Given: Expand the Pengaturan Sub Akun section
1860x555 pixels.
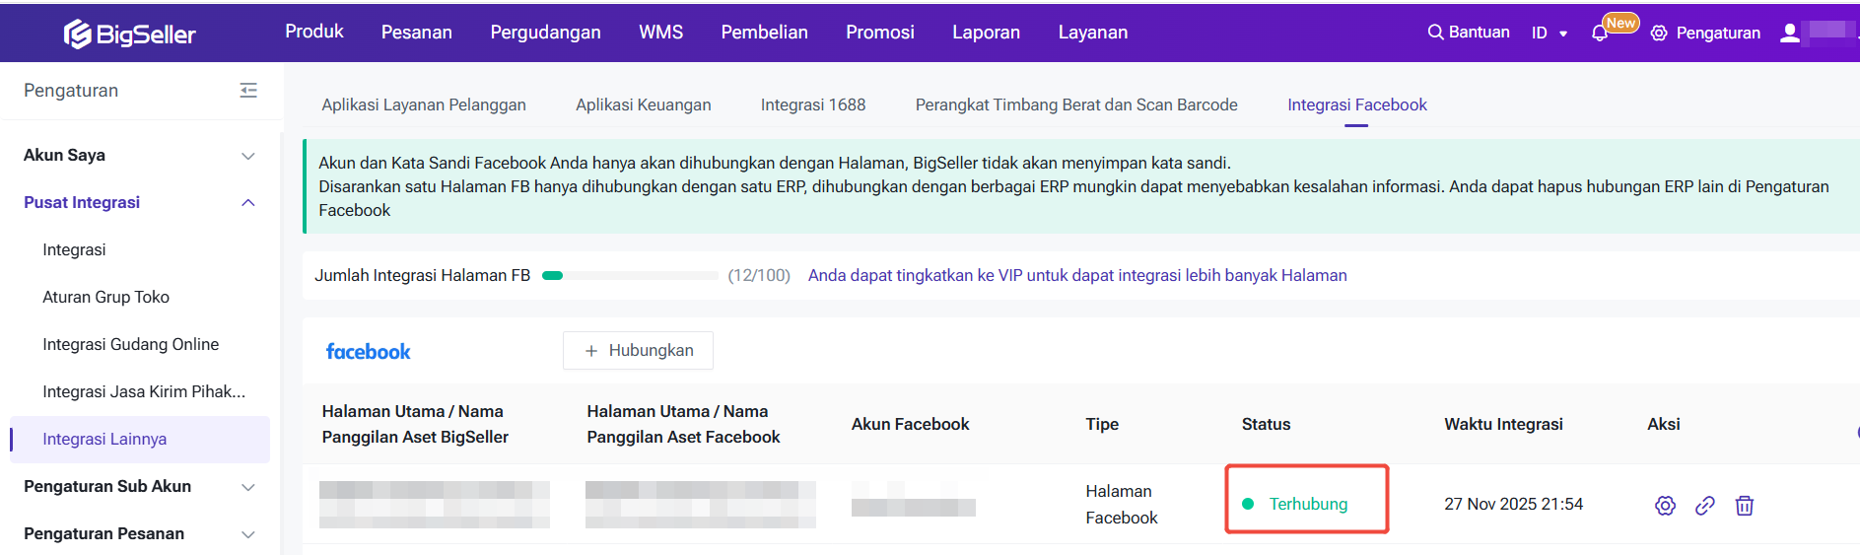Looking at the screenshot, I should tap(248, 487).
